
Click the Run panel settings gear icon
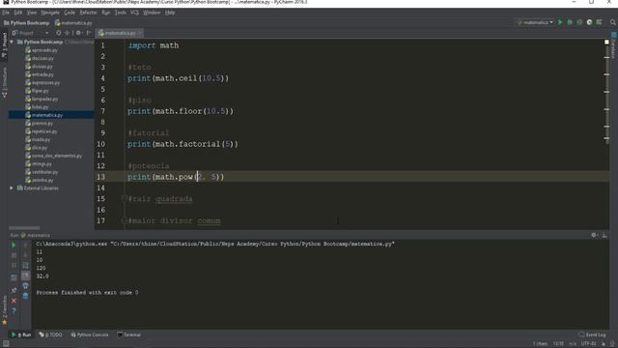coord(594,235)
